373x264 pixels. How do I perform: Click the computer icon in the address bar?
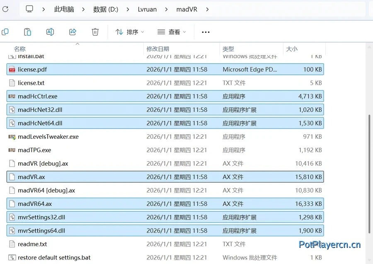click(29, 9)
